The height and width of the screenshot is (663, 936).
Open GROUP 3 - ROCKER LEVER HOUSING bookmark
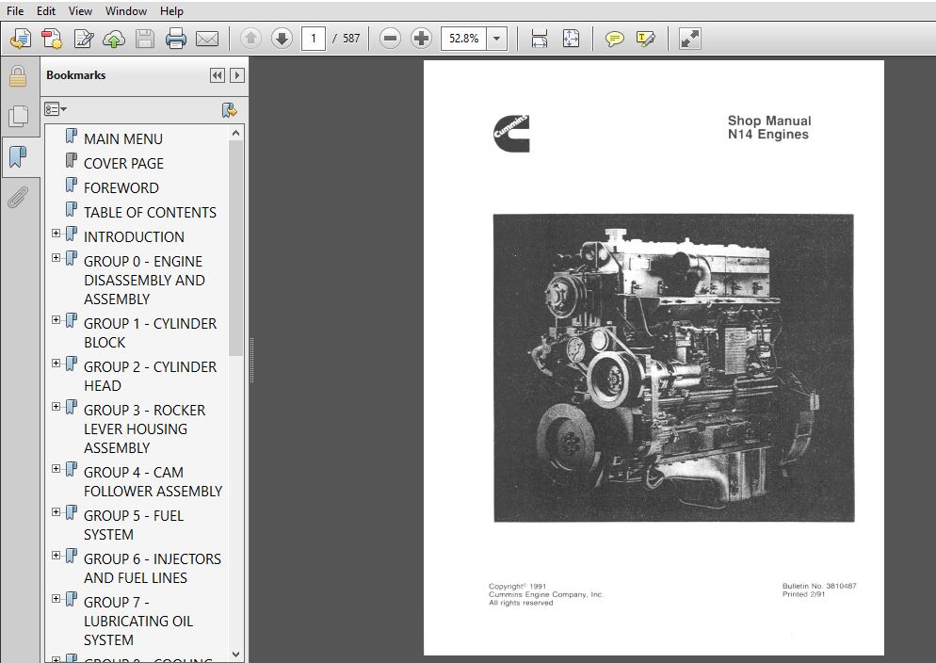tap(144, 429)
